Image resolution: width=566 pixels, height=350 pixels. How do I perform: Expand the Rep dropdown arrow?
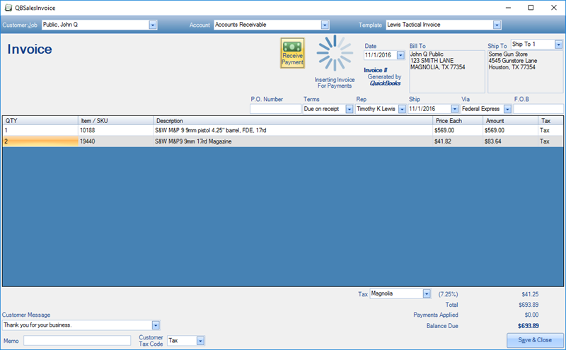(x=402, y=109)
